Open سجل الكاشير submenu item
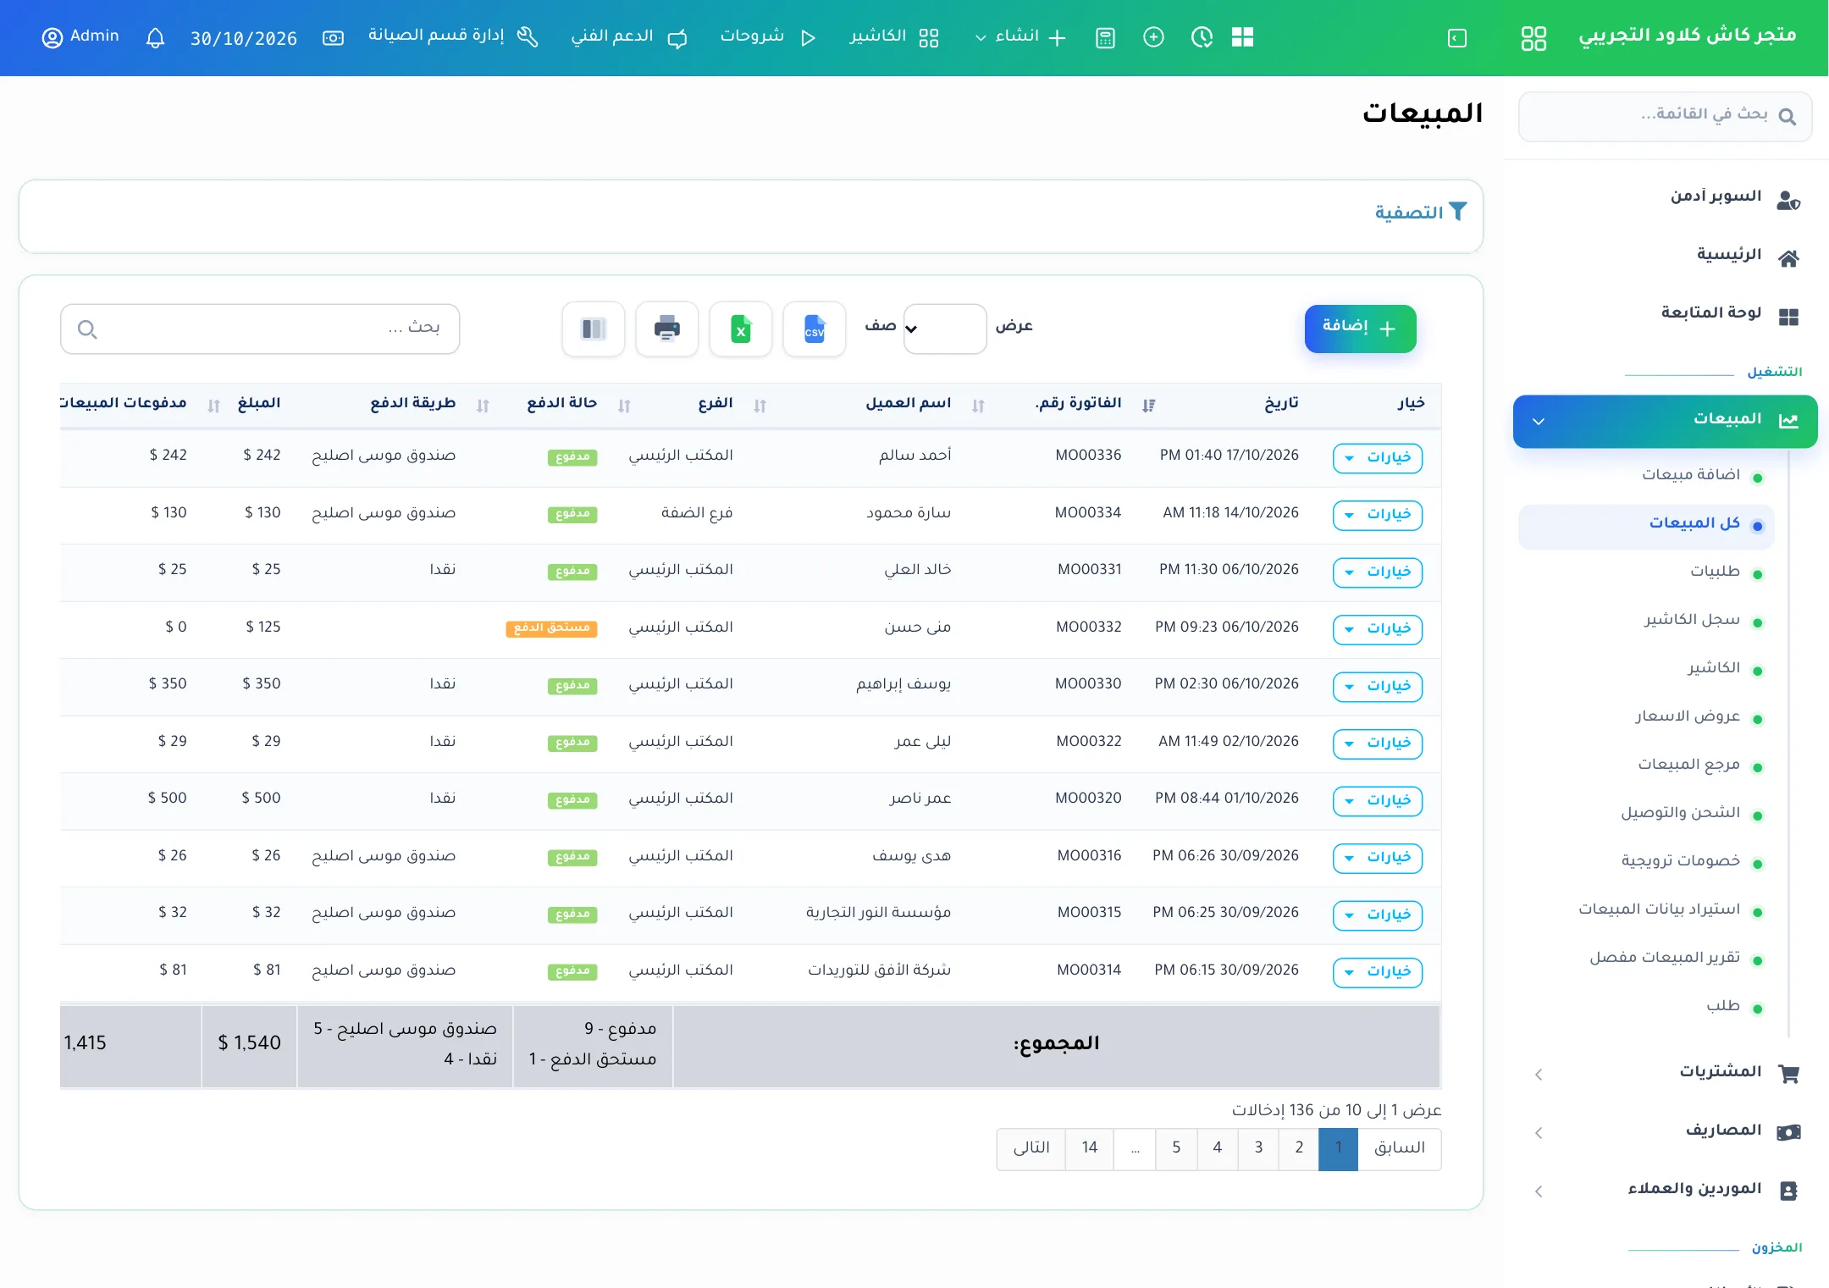This screenshot has width=1829, height=1288. (x=1691, y=620)
